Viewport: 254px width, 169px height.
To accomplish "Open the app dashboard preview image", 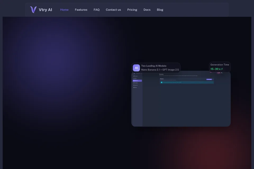I will click(181, 99).
